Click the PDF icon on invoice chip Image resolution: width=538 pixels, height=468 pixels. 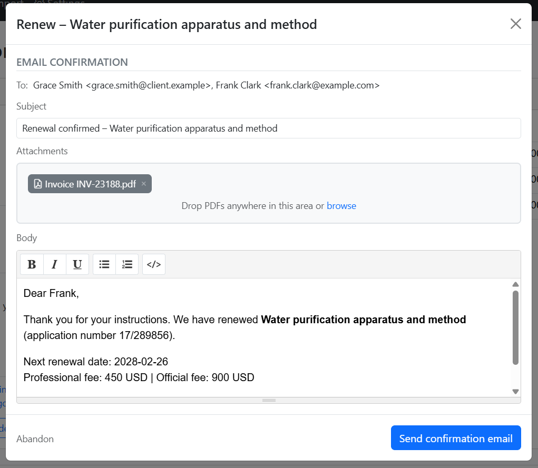(38, 184)
